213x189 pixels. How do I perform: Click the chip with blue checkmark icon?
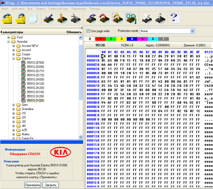[x=49, y=19]
